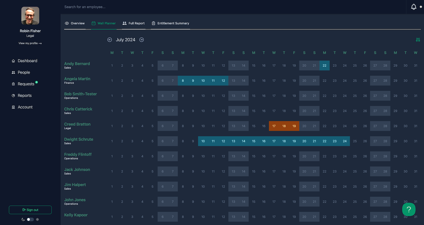Click the Account building icon in sidebar
The height and width of the screenshot is (225, 424).
[x=13, y=107]
